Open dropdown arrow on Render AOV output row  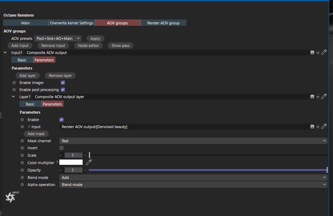coord(318,127)
